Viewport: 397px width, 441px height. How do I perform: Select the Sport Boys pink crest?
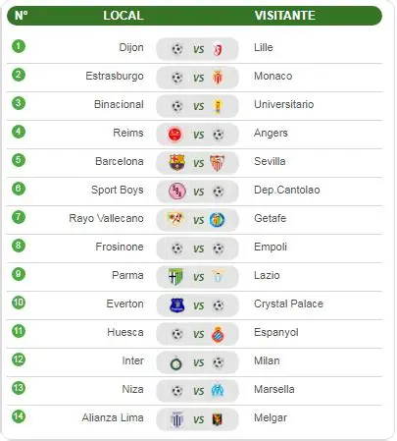tap(176, 192)
